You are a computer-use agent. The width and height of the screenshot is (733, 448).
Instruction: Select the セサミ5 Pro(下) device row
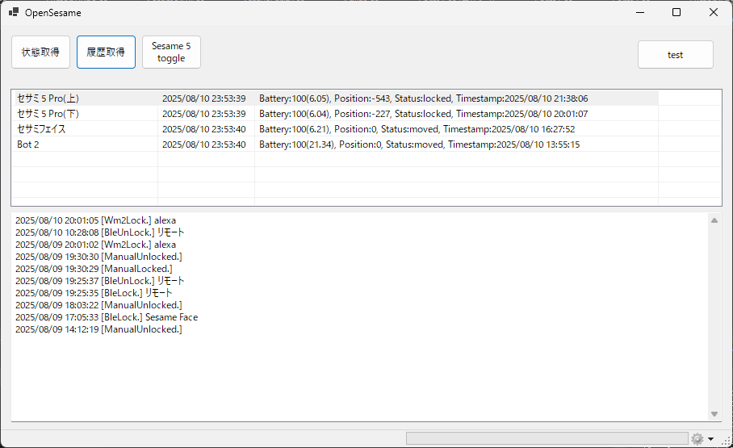[337, 114]
